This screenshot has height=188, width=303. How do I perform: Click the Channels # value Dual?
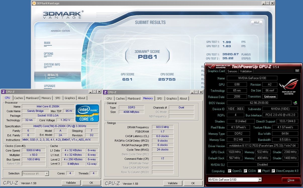(181, 107)
